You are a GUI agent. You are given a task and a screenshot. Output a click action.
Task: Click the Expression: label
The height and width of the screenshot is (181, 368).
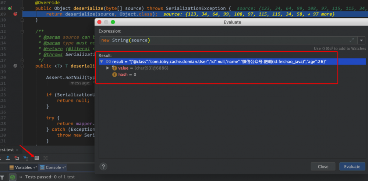(x=110, y=31)
